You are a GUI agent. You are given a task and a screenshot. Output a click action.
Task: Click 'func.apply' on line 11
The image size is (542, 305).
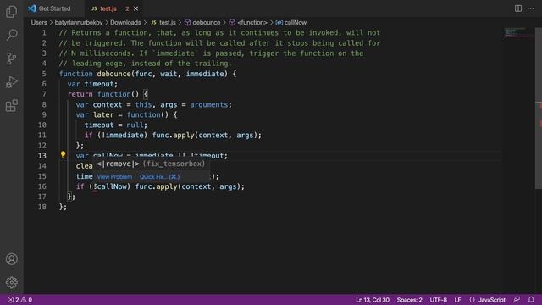[173, 136]
